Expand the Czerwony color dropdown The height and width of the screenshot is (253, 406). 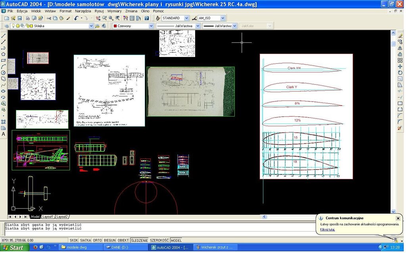pos(151,26)
